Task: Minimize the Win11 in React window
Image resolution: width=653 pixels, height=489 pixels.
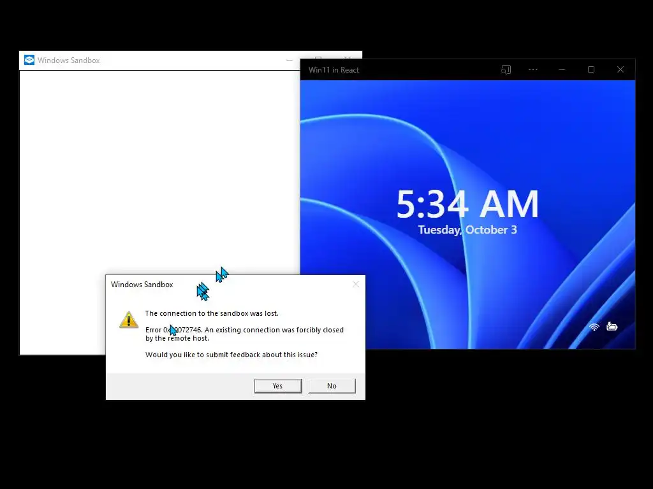Action: click(562, 70)
